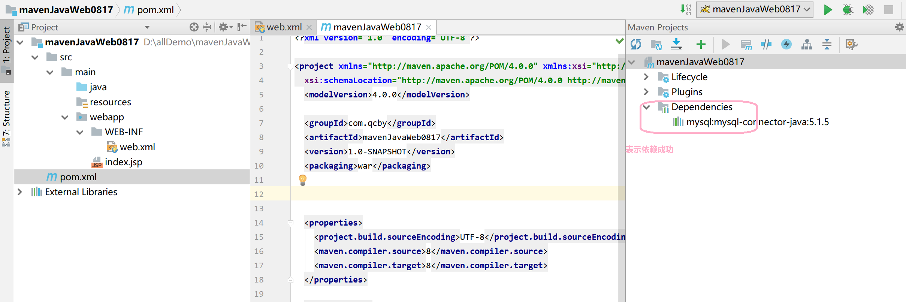Execute Maven goal icon
The height and width of the screenshot is (302, 906).
[746, 44]
